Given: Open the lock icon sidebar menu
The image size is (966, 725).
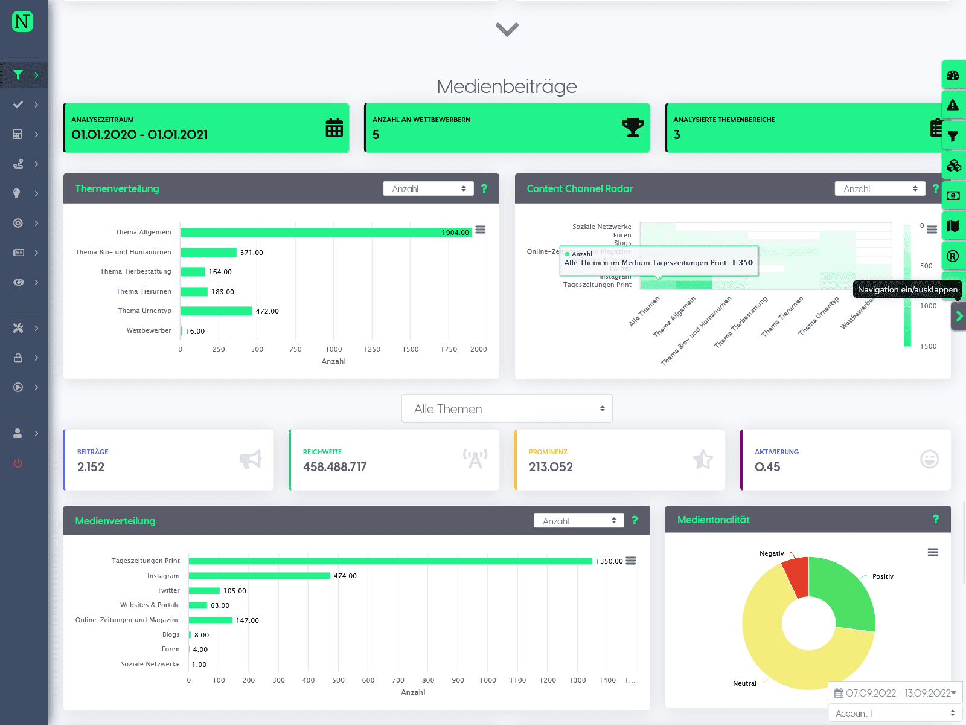Looking at the screenshot, I should (x=24, y=358).
